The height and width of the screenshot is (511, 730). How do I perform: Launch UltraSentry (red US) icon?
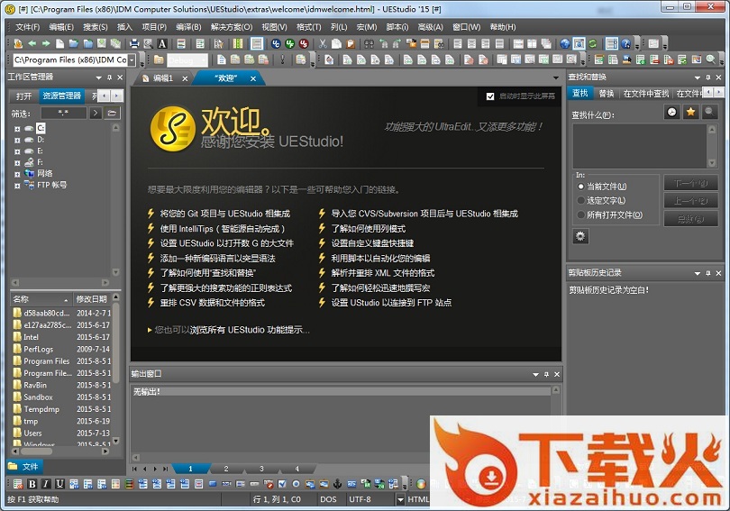[304, 44]
